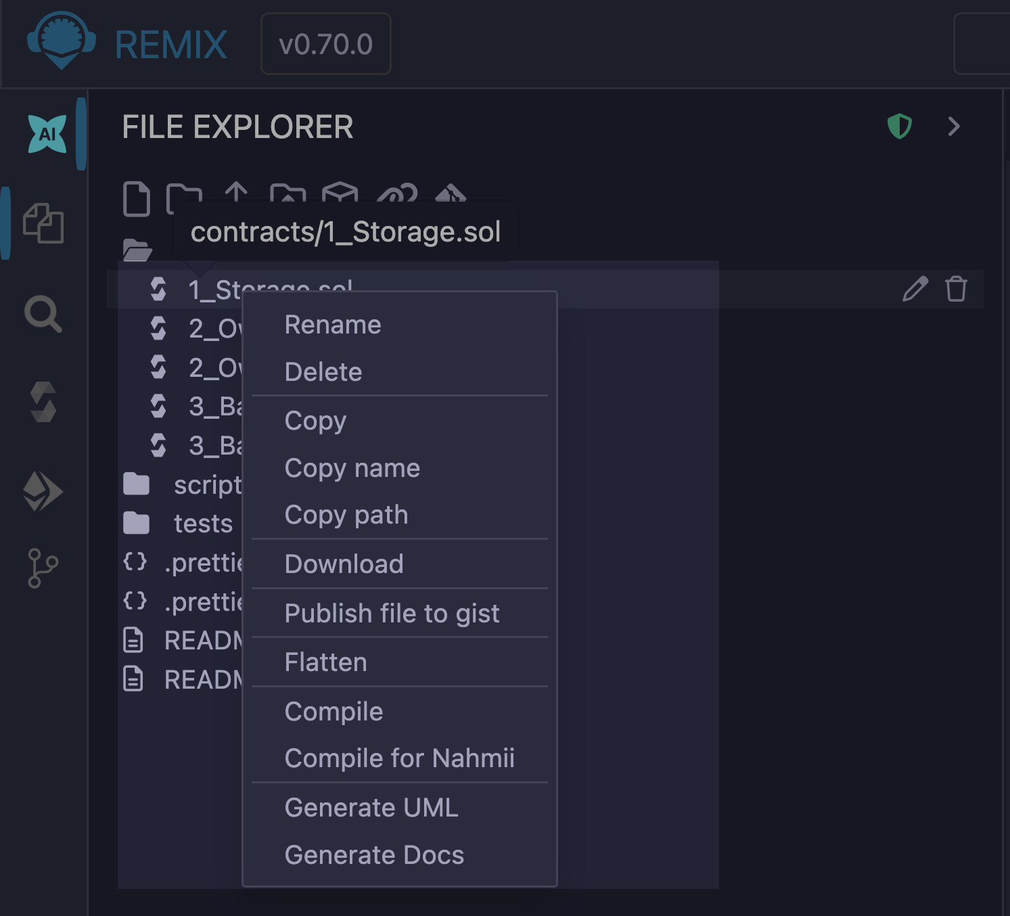Screen dimensions: 1010x916
Task: Open the File Explorer sidebar icon
Action: [x=43, y=223]
